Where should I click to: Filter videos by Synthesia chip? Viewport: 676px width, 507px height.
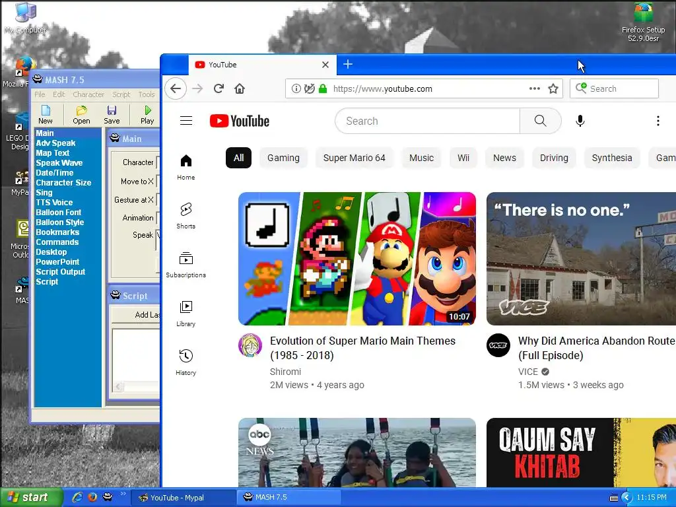612,158
